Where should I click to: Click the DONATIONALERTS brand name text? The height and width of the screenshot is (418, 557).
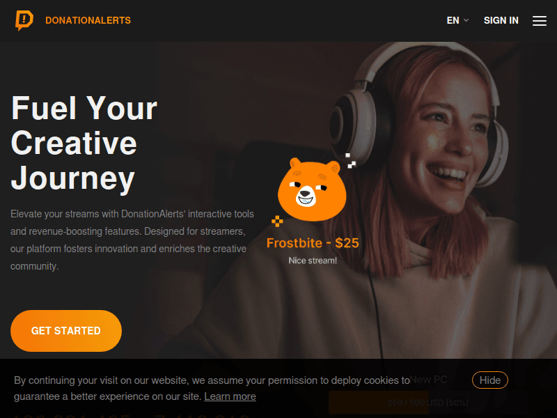click(x=88, y=20)
